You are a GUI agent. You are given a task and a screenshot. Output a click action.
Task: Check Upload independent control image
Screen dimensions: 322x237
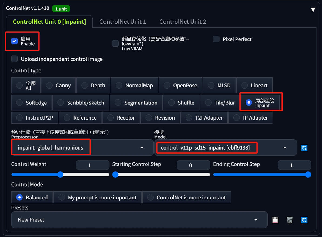pyautogui.click(x=15, y=59)
